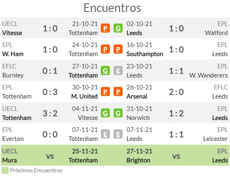The image size is (230, 176).
Task: Click the 2:0 score of Arsenal-Leeds
Action: (x=177, y=92)
